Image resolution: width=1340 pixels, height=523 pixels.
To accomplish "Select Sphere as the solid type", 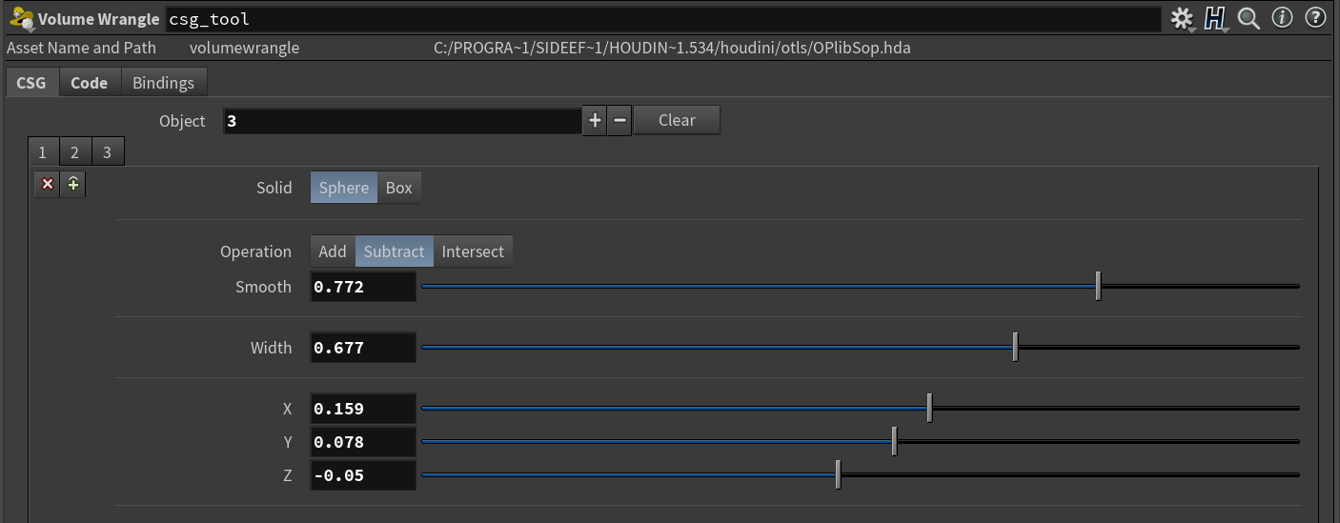I will pyautogui.click(x=343, y=188).
